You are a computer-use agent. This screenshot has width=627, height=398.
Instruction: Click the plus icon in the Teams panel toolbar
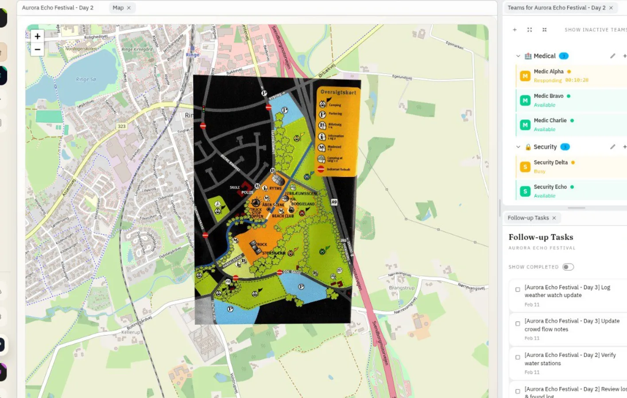[x=515, y=30]
